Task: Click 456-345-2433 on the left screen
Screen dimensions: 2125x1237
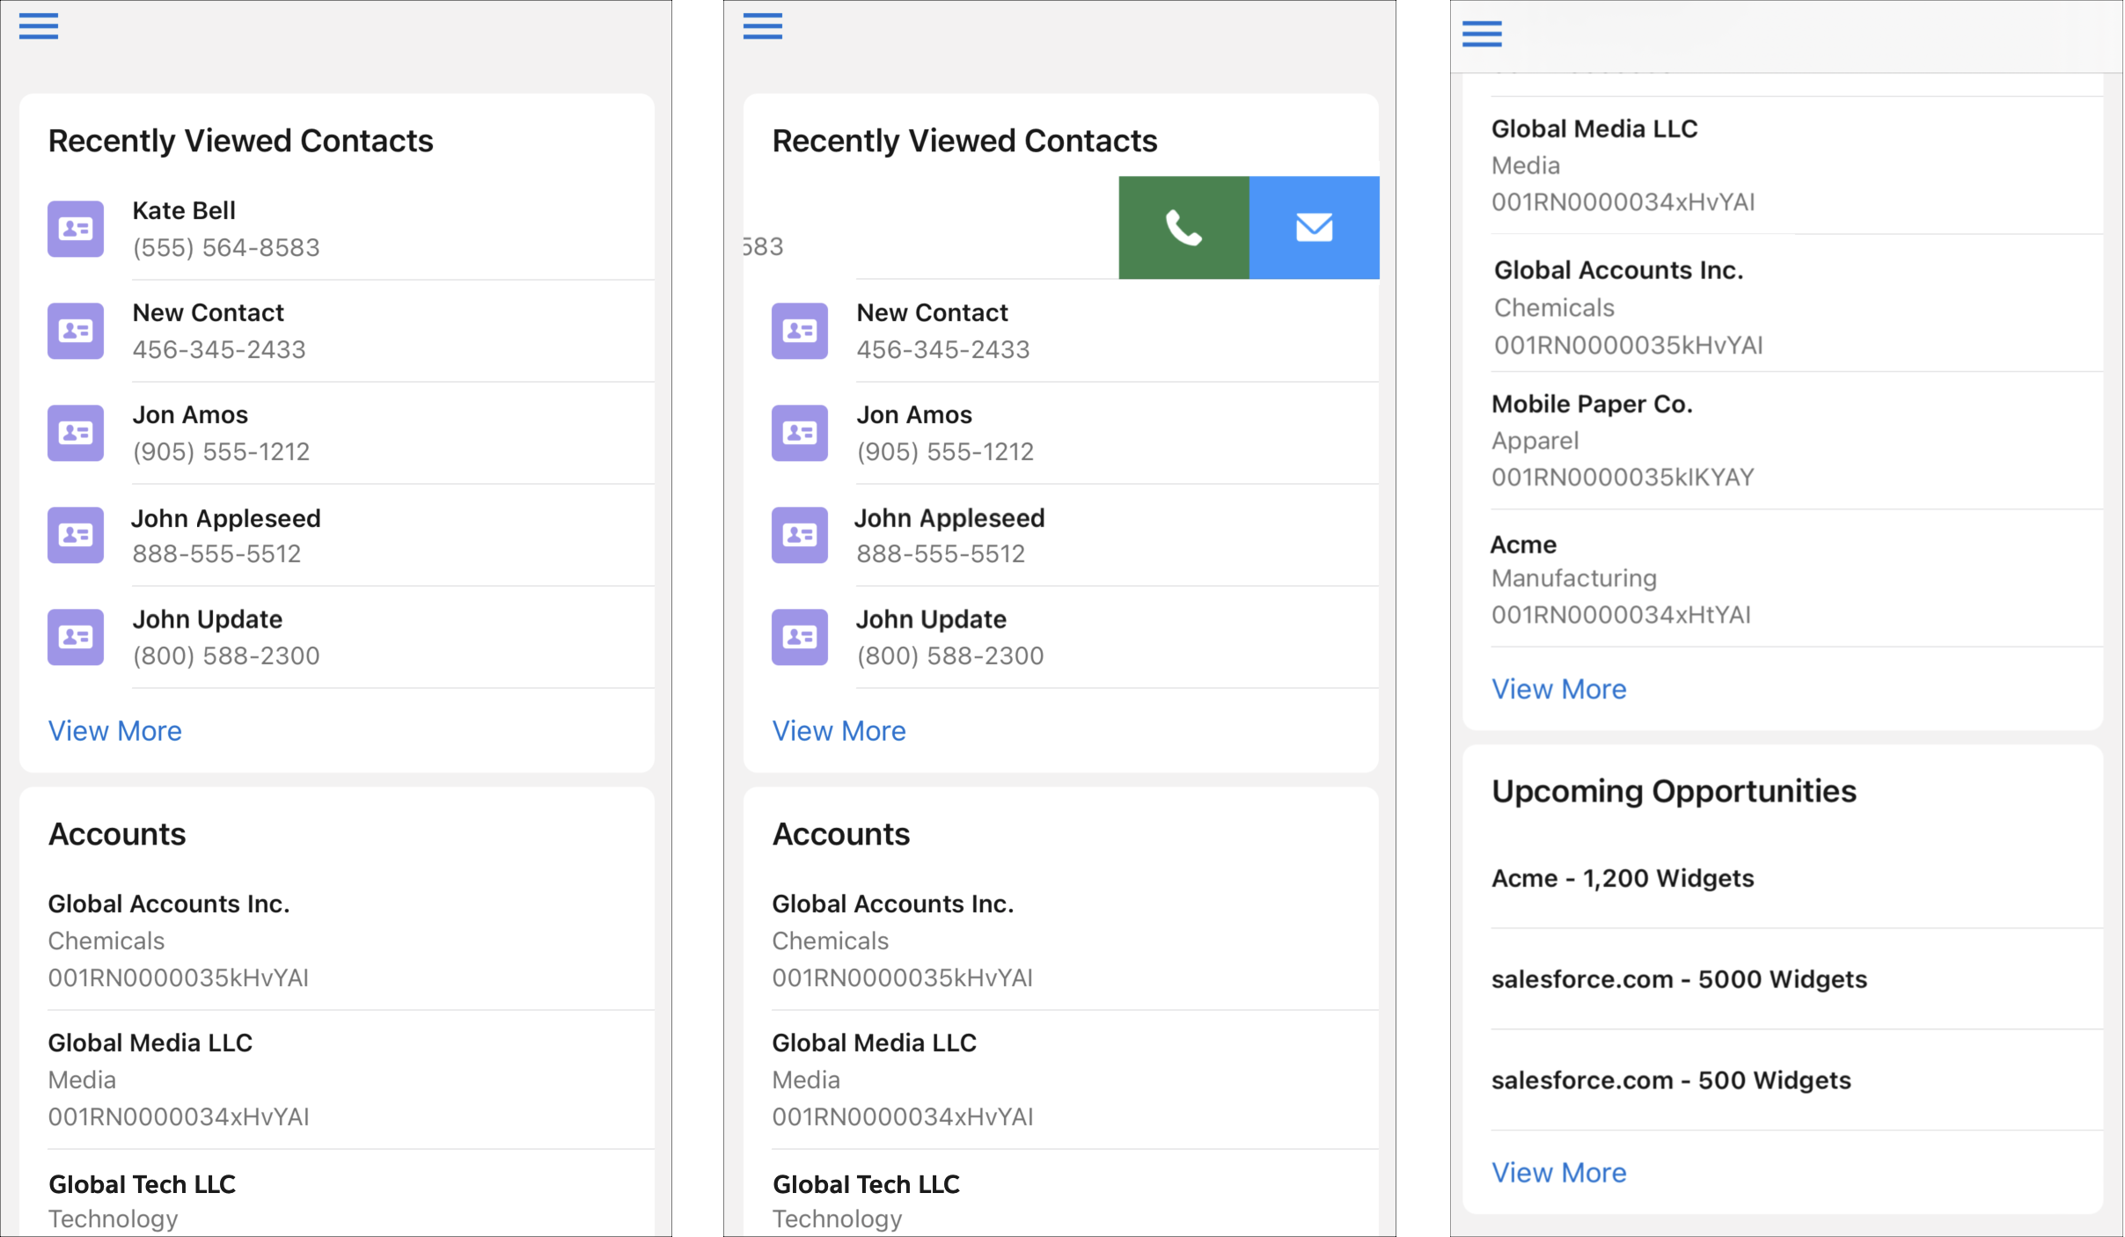Action: pyautogui.click(x=219, y=349)
